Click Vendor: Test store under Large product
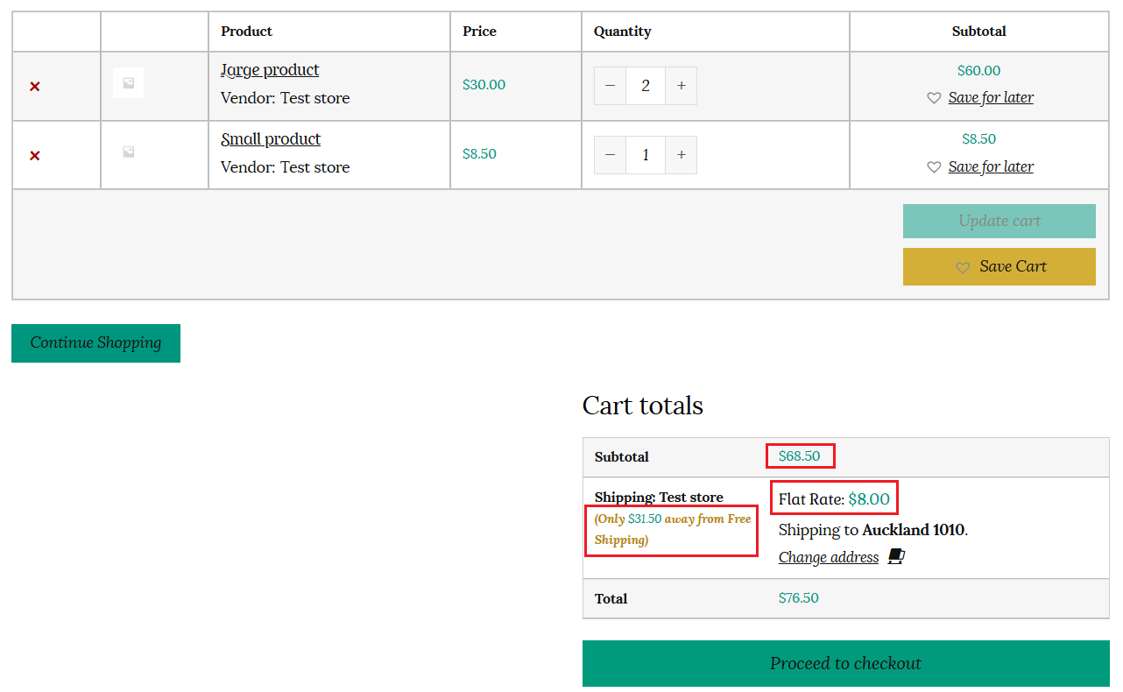The width and height of the screenshot is (1123, 692). click(x=285, y=98)
